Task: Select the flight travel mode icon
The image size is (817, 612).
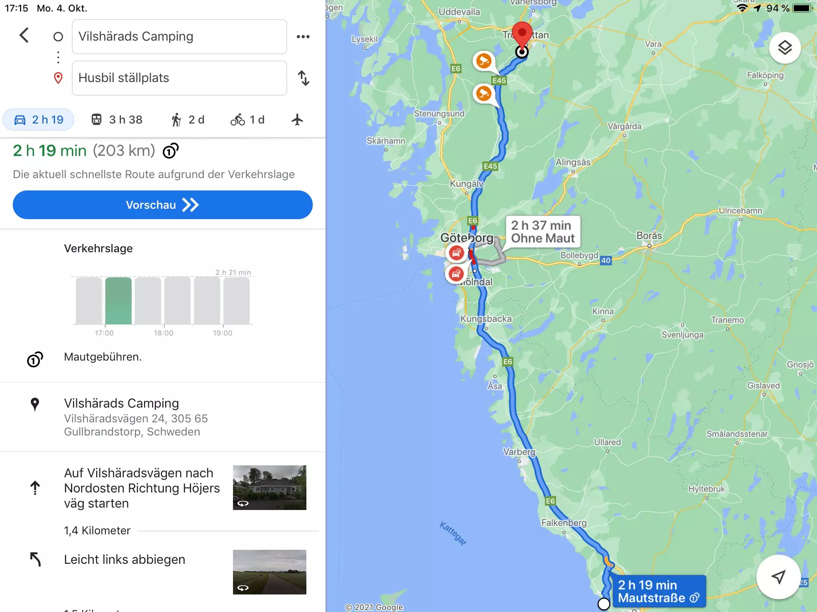Action: click(x=297, y=120)
